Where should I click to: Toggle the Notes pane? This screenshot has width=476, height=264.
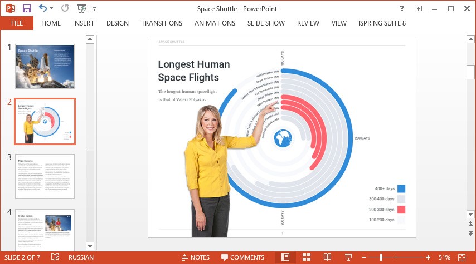coord(196,257)
